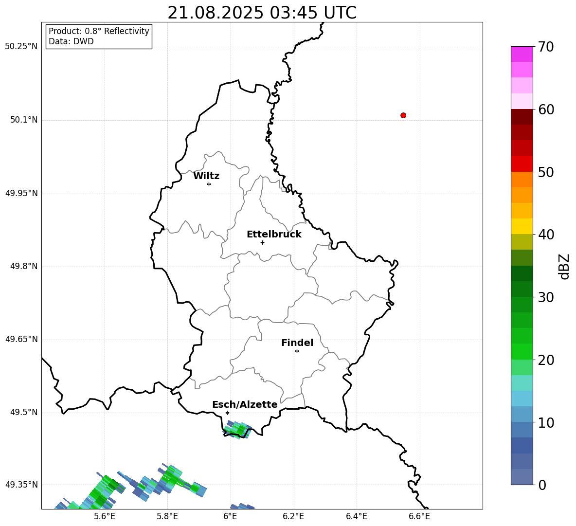Pick the bright red swatch just above 50 dBZ

pyautogui.click(x=522, y=164)
